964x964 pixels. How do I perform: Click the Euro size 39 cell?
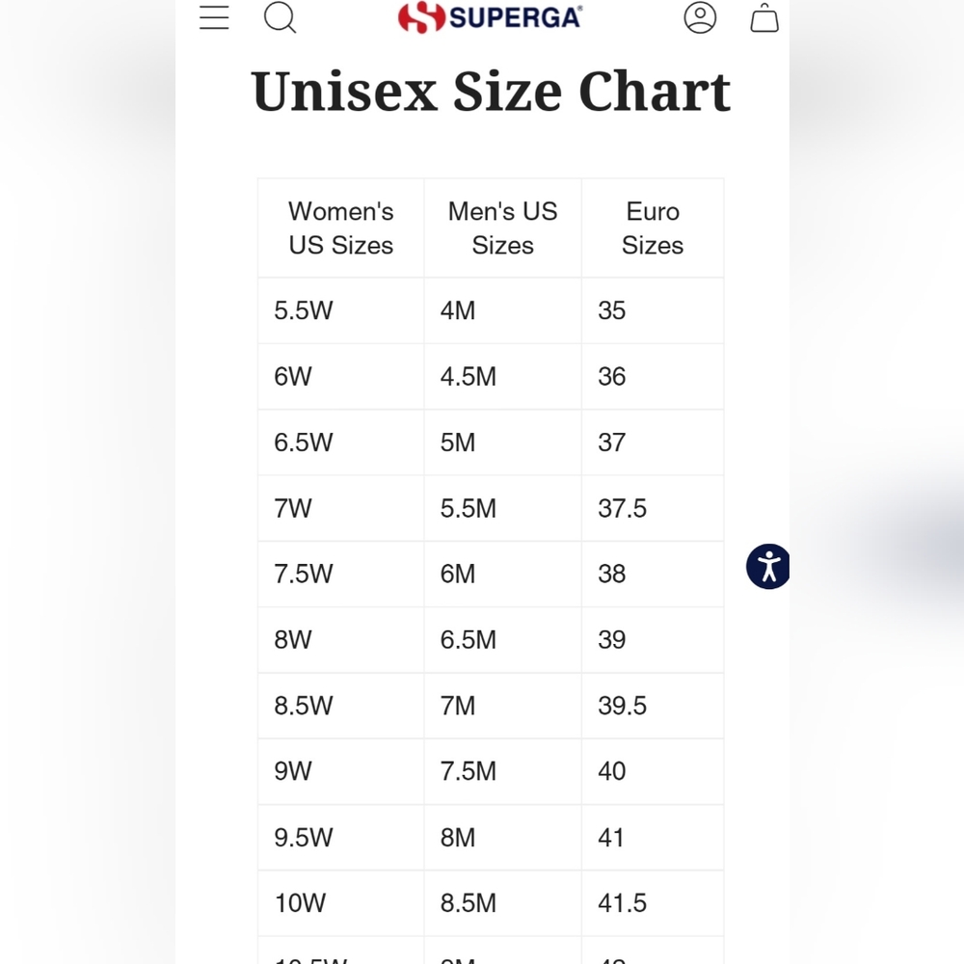pyautogui.click(x=653, y=639)
